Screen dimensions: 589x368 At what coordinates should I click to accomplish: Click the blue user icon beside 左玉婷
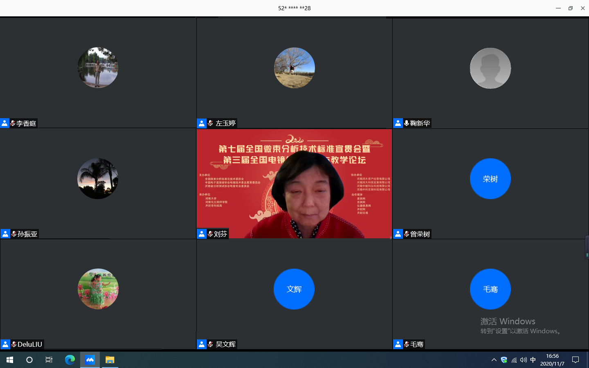(202, 123)
